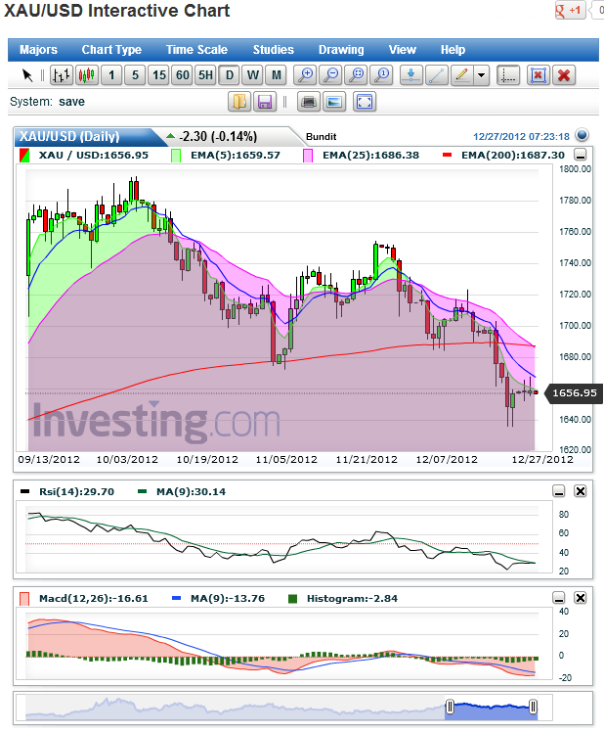
Task: Click the red X delete all icon
Action: click(564, 75)
